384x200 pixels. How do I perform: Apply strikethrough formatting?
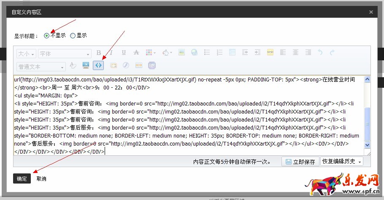136,53
